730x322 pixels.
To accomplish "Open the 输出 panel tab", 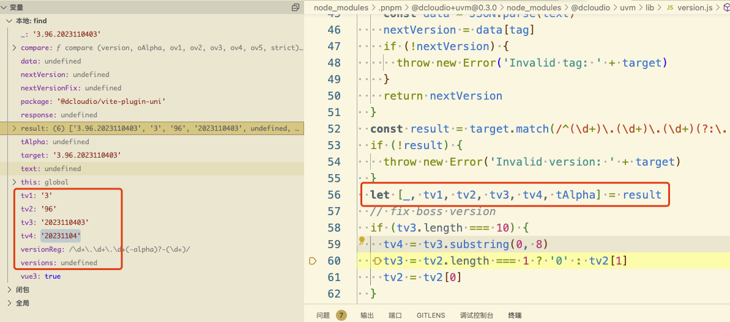I will coord(367,315).
